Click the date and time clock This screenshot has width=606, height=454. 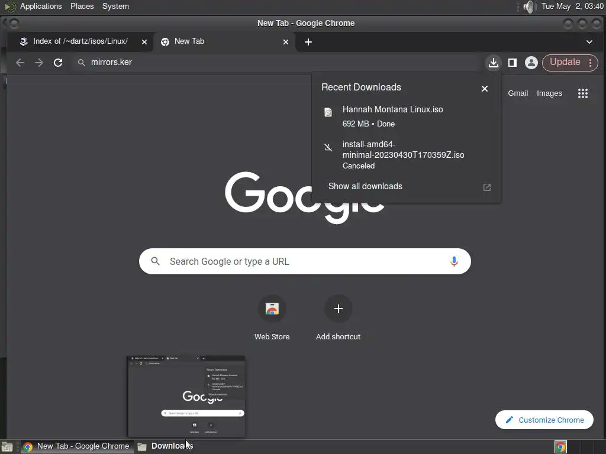tap(572, 6)
